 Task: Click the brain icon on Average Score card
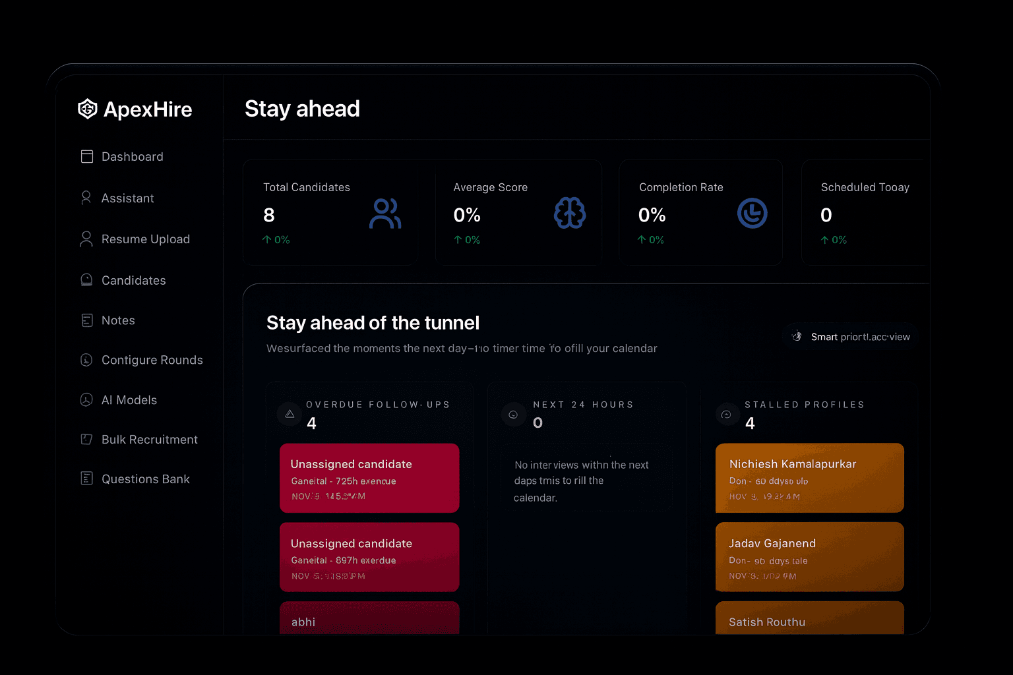[x=570, y=213]
